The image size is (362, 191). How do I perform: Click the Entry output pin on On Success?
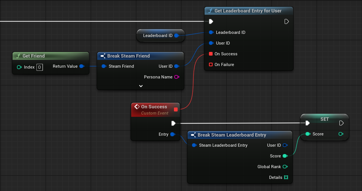point(172,134)
